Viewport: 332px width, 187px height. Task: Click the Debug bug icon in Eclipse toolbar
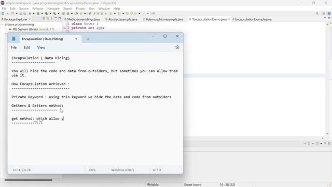click(30, 14)
